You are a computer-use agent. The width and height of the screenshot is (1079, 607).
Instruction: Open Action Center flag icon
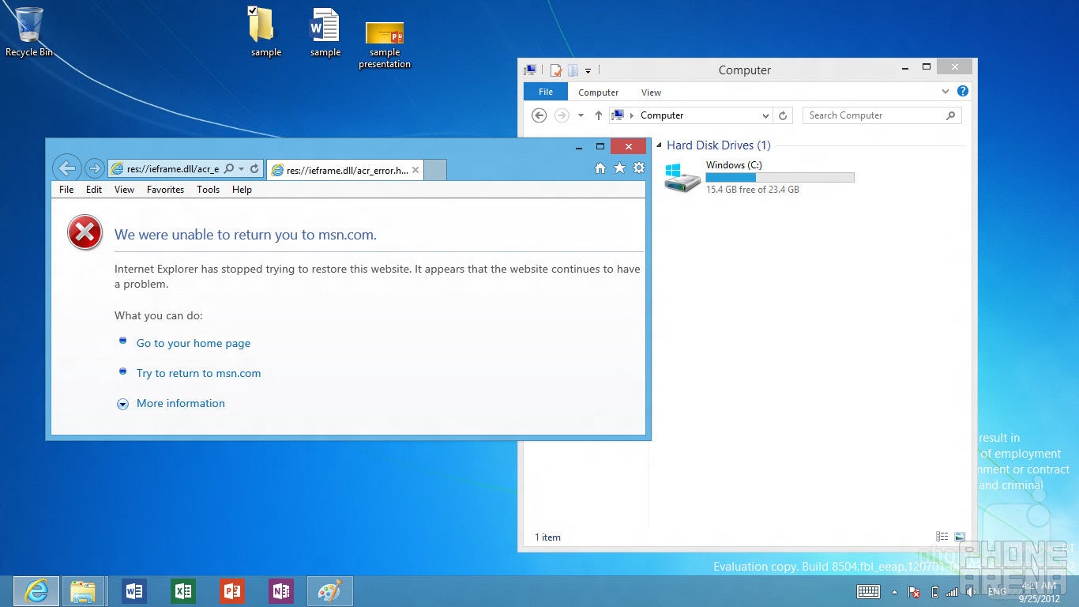(x=914, y=592)
